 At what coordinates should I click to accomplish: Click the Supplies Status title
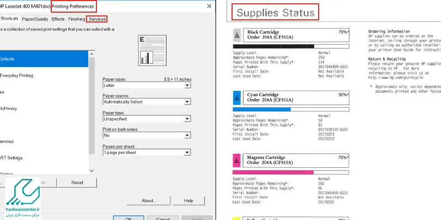275,13
